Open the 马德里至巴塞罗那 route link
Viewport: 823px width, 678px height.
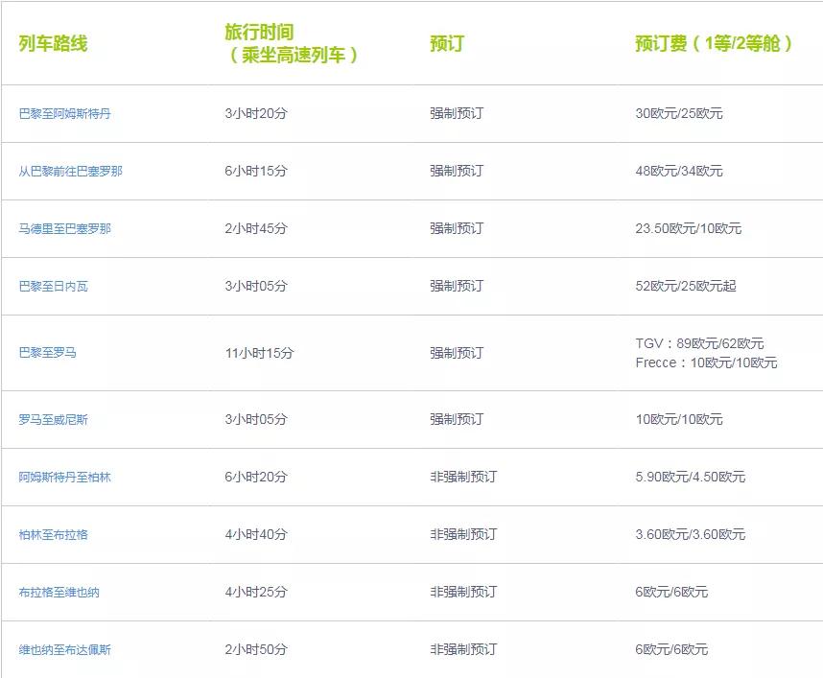[66, 228]
